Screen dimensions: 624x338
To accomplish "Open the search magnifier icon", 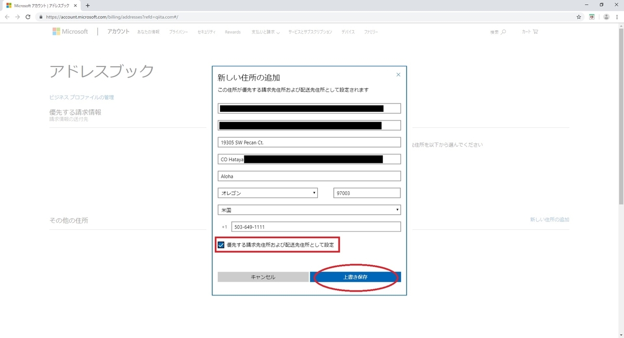I will pos(503,31).
